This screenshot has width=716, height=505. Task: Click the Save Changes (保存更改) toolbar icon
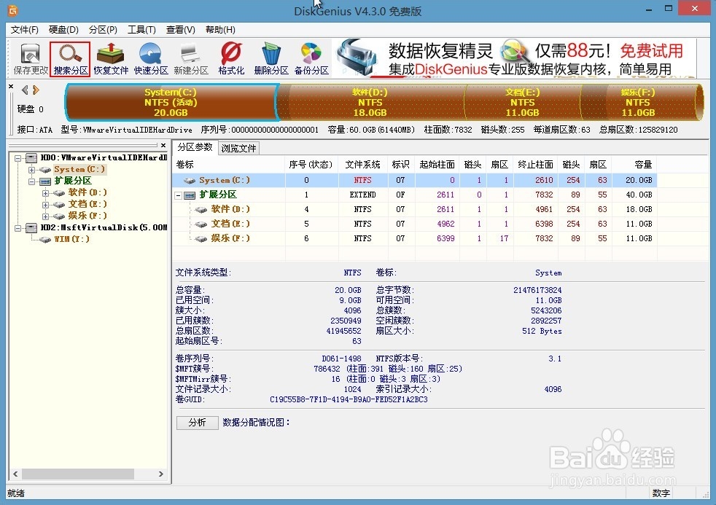30,59
